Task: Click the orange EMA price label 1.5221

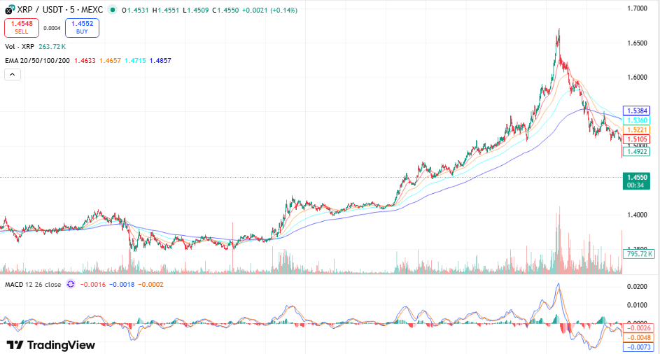Action: pos(636,130)
